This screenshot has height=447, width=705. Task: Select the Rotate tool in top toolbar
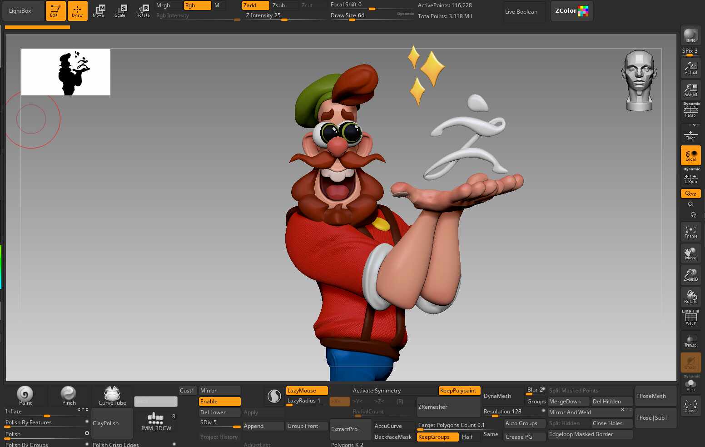[143, 11]
